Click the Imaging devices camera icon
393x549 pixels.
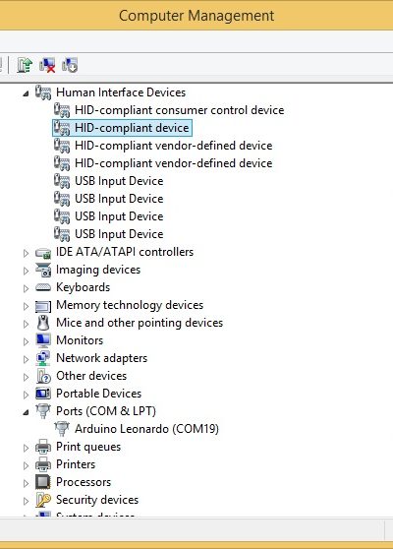pos(43,270)
